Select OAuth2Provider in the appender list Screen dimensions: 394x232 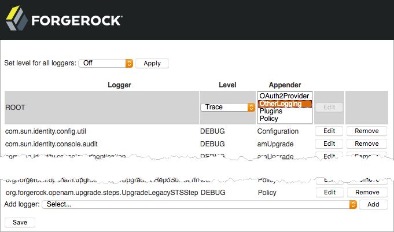285,96
